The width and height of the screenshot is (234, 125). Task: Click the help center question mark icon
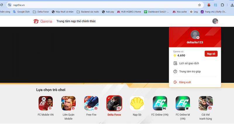175,71
